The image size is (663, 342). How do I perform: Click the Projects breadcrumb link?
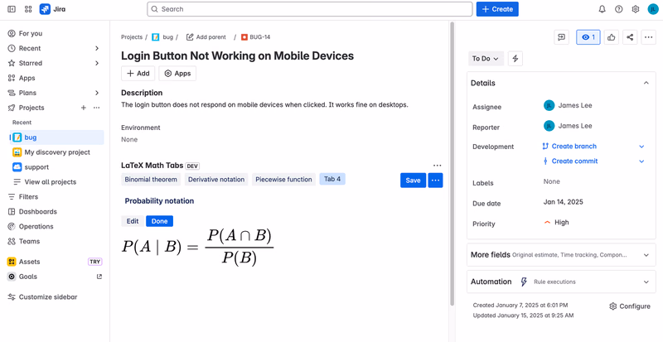pyautogui.click(x=132, y=37)
